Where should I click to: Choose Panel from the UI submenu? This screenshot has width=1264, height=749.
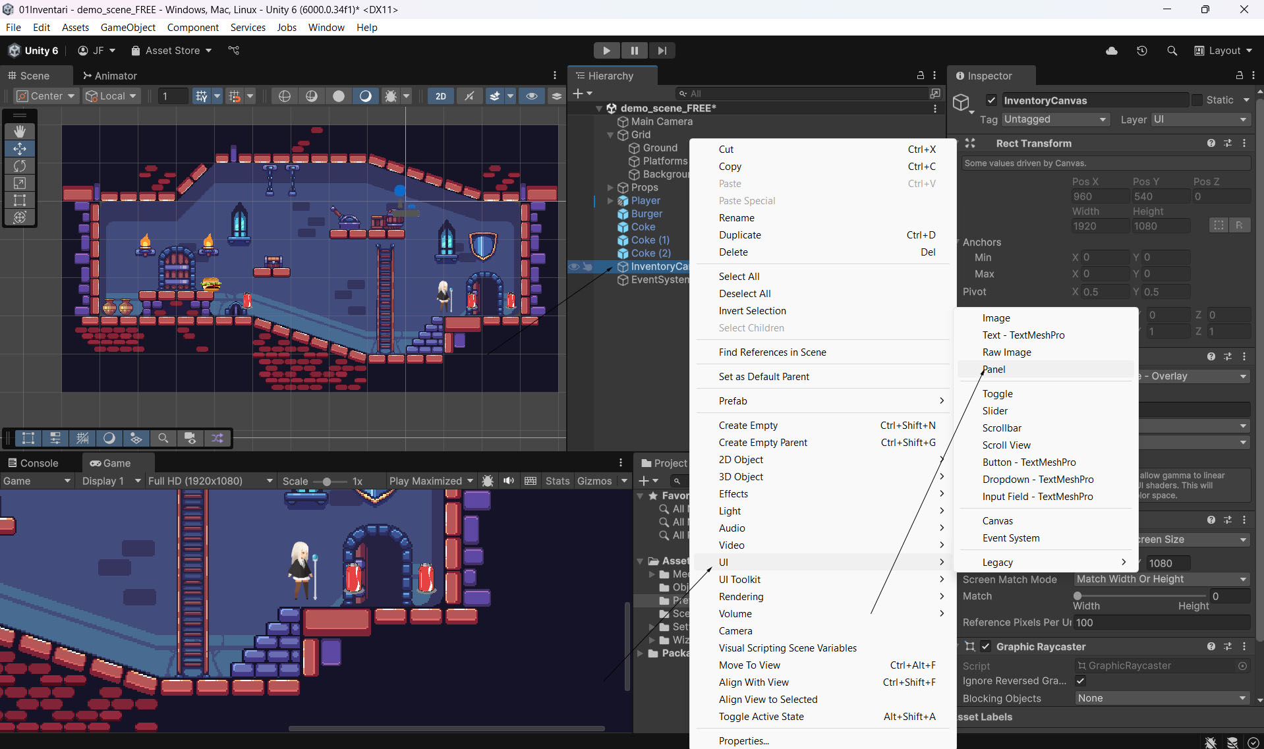pos(994,370)
